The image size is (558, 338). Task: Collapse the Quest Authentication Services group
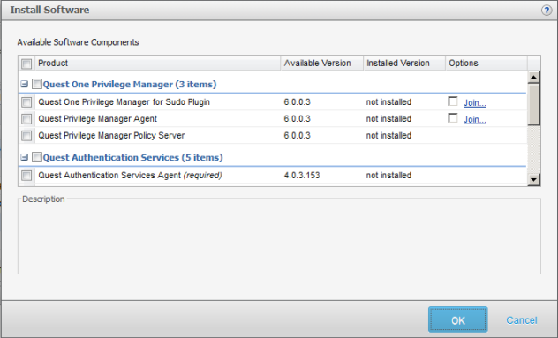[24, 157]
